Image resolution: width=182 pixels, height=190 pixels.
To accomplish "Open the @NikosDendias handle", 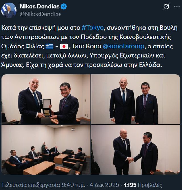I will (41, 14).
